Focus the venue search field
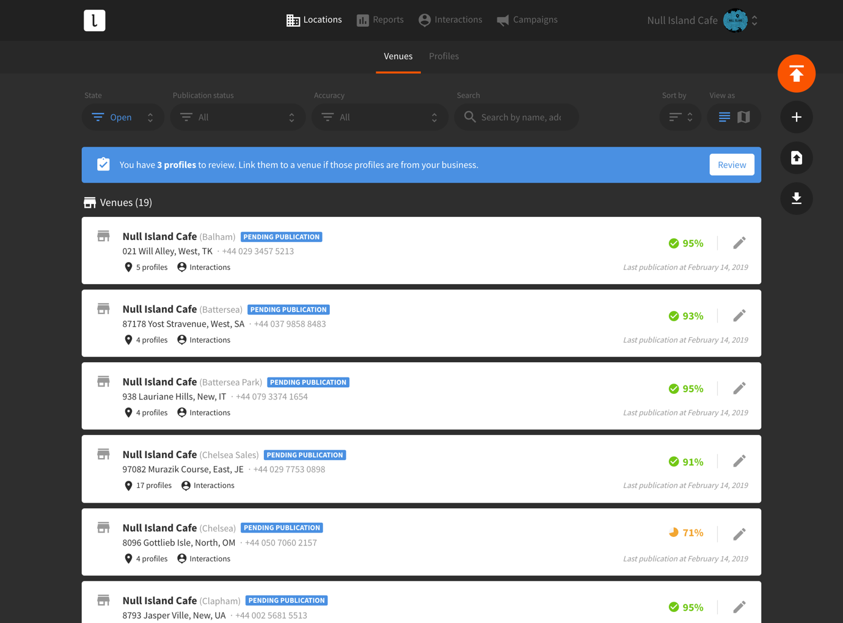 [520, 117]
